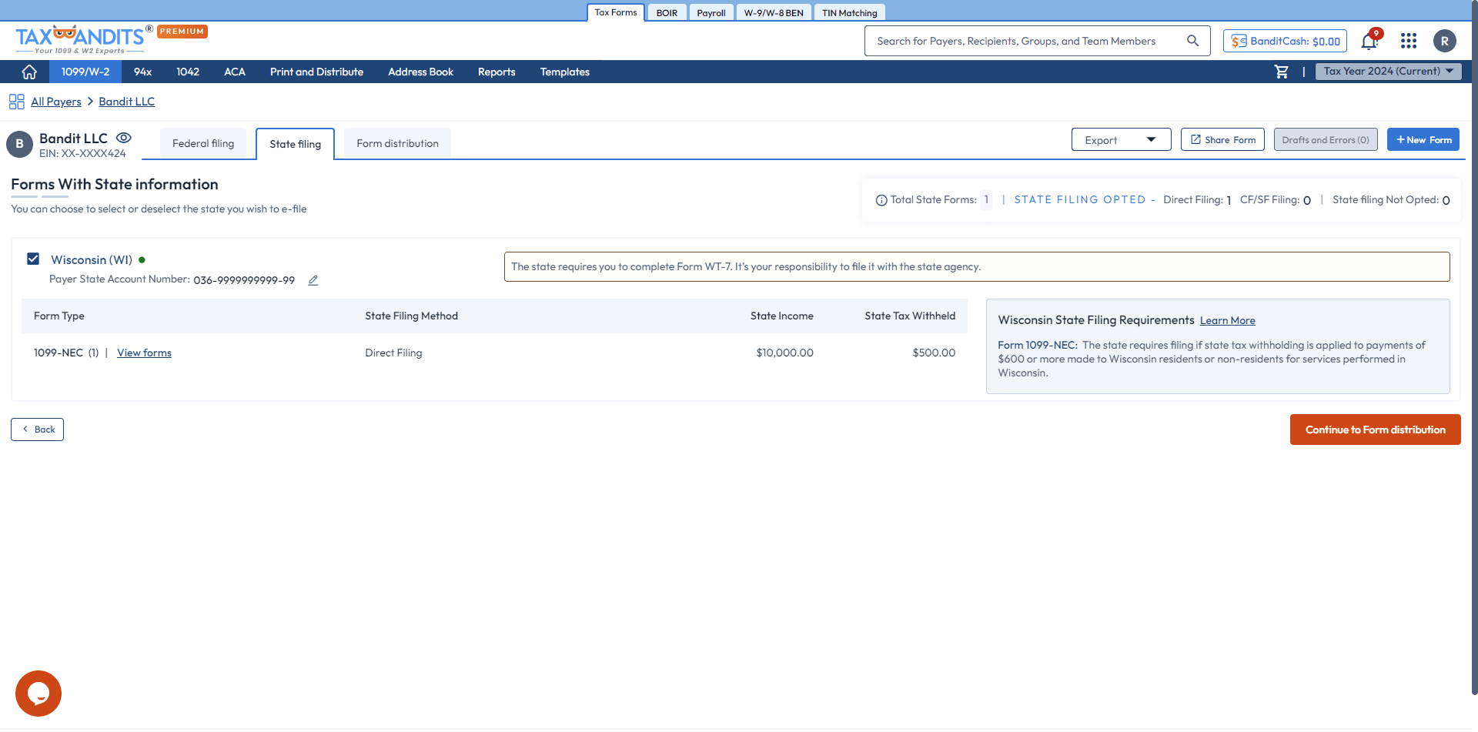
Task: Go to the Home icon in the navigation bar
Action: tap(29, 72)
